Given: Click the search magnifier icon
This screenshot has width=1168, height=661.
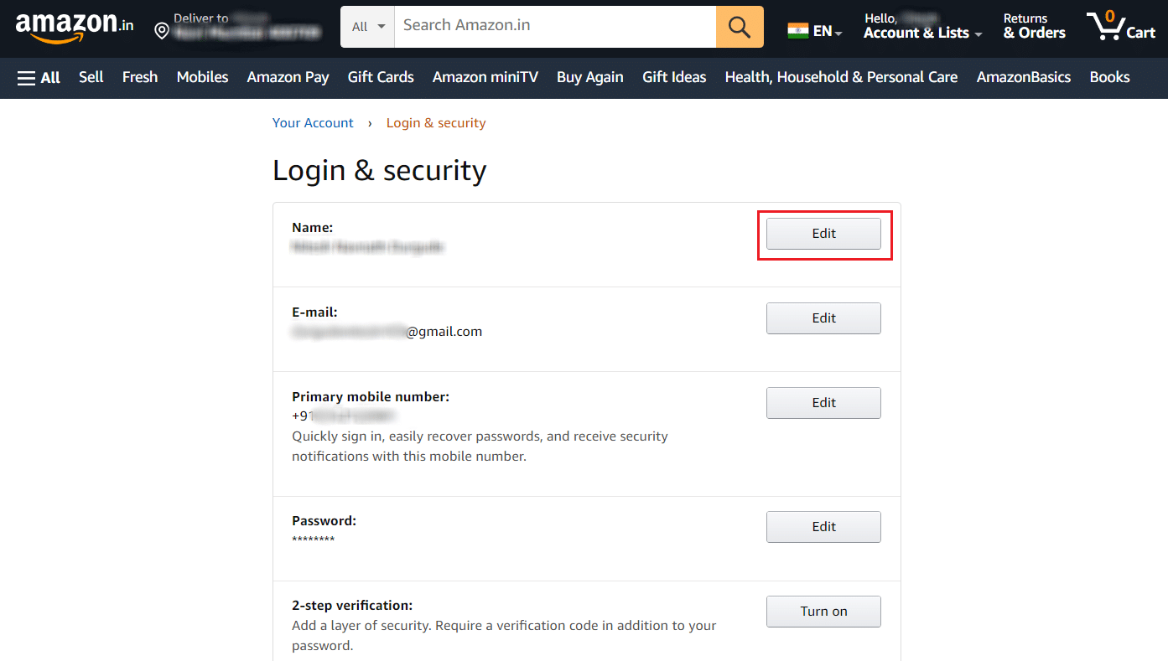Looking at the screenshot, I should 739,26.
